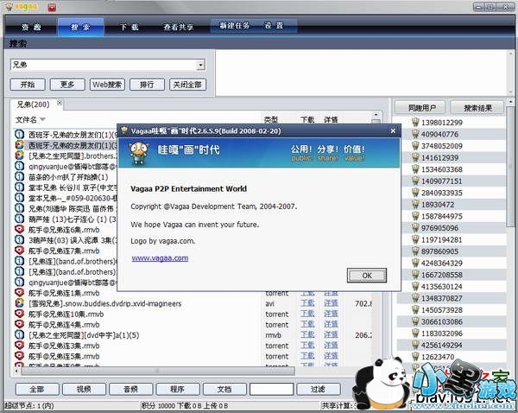Click the Web搜索 button

[107, 85]
